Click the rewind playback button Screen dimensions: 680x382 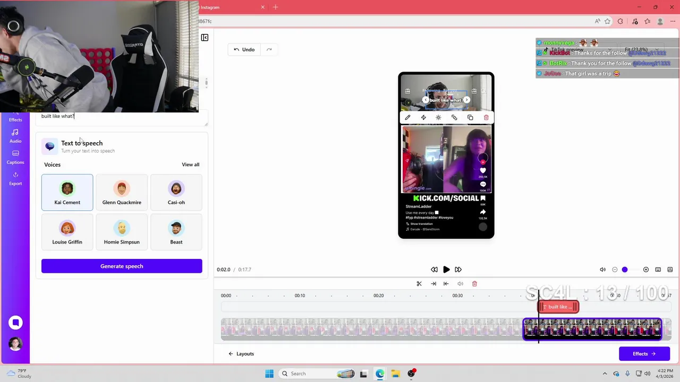tap(434, 270)
